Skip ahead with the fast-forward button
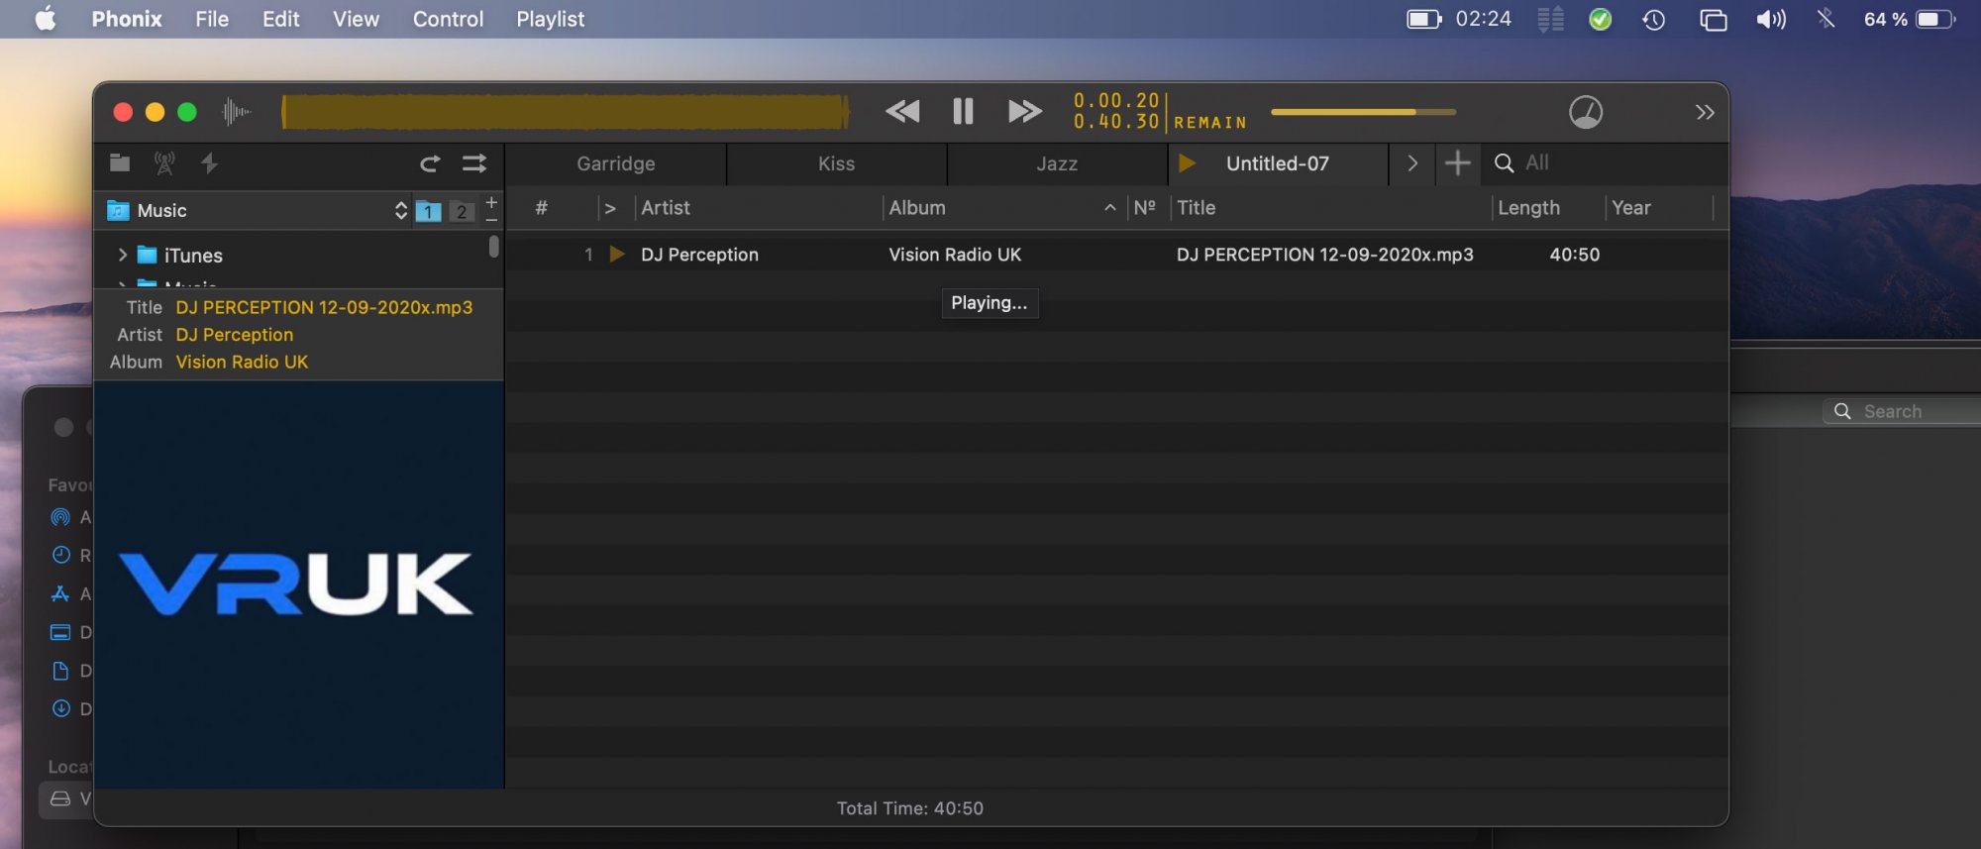1981x849 pixels. [1024, 111]
